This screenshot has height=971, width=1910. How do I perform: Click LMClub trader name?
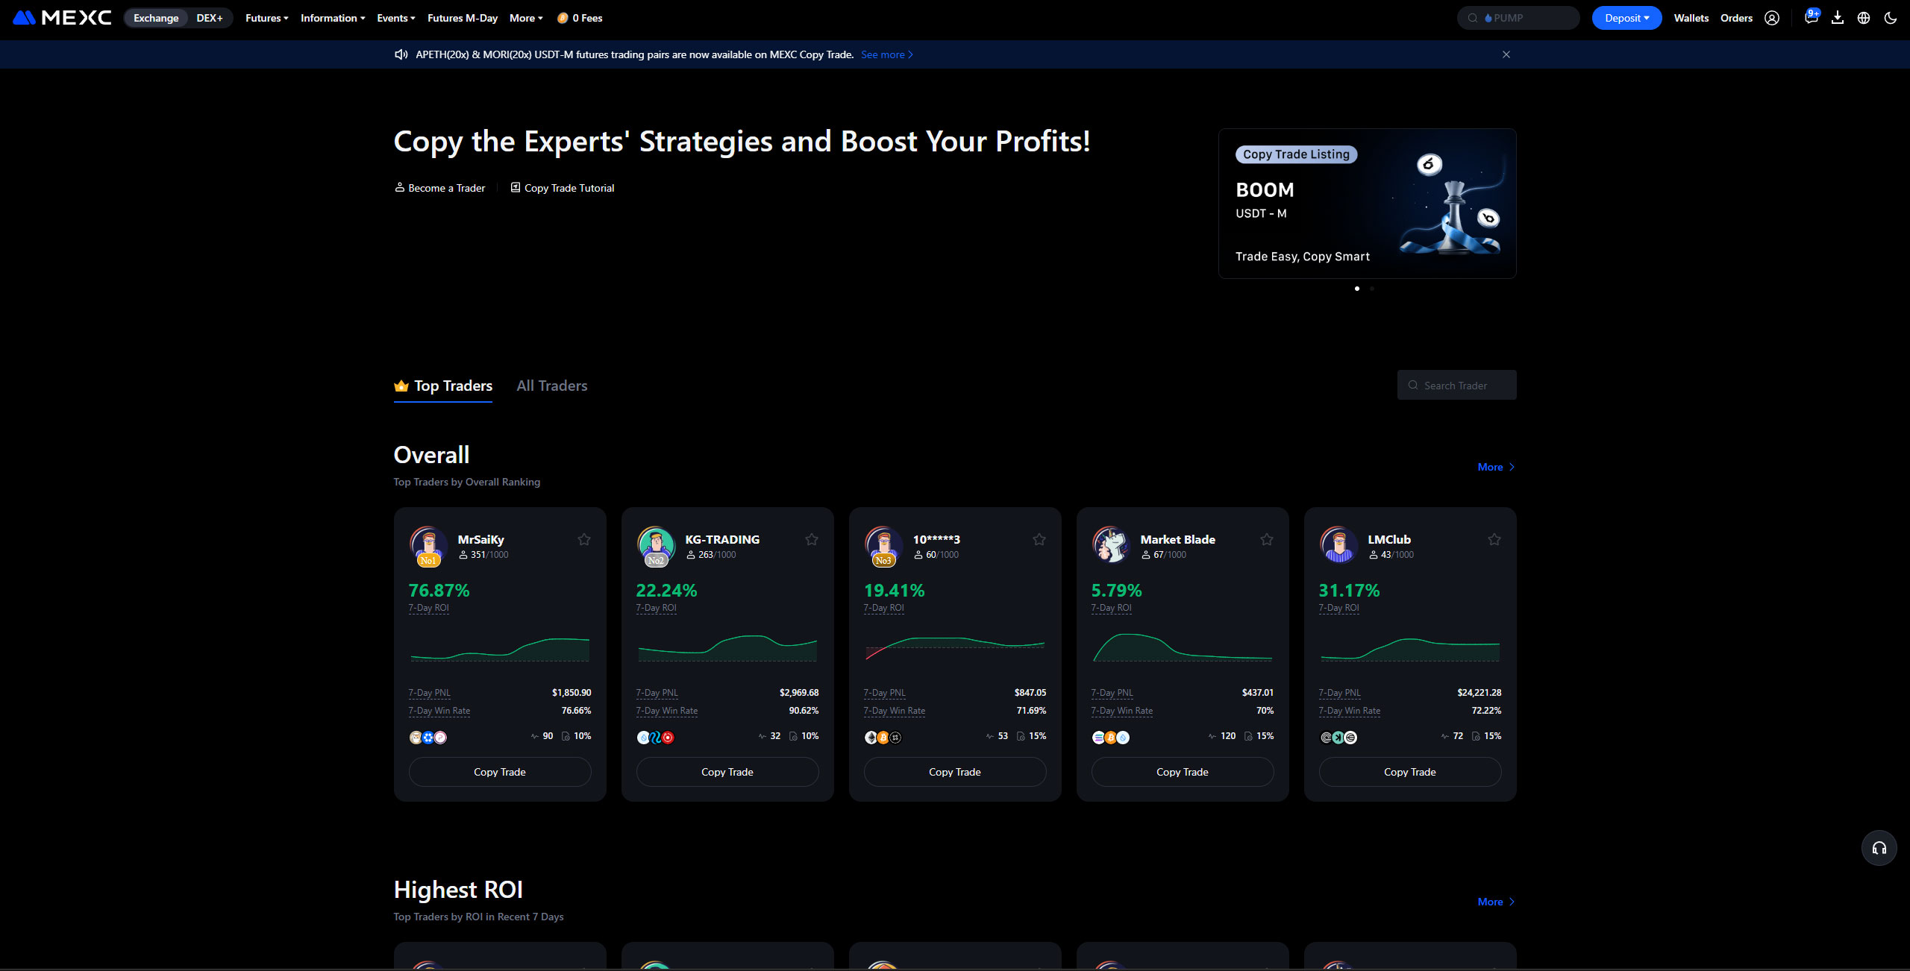(x=1389, y=539)
